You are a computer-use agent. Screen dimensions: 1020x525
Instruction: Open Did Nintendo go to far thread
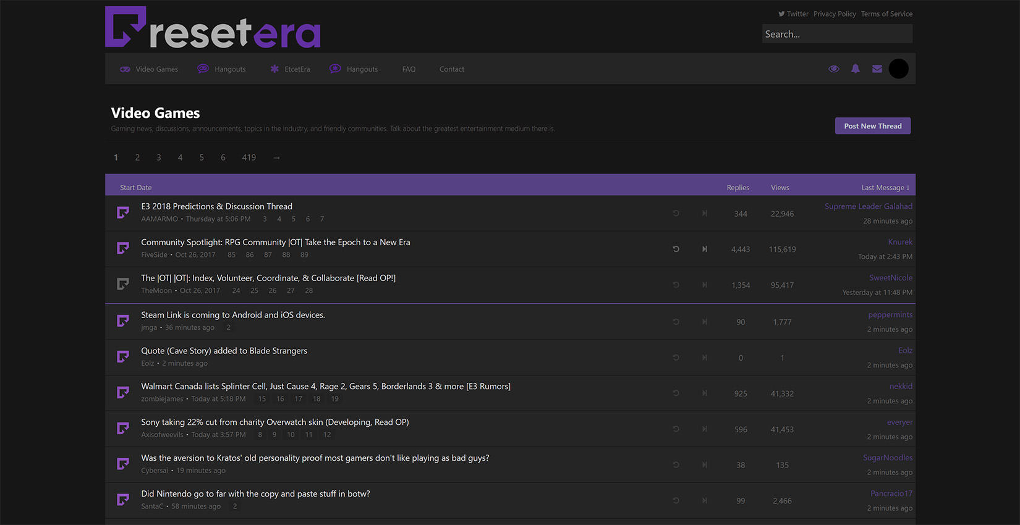[x=255, y=494]
